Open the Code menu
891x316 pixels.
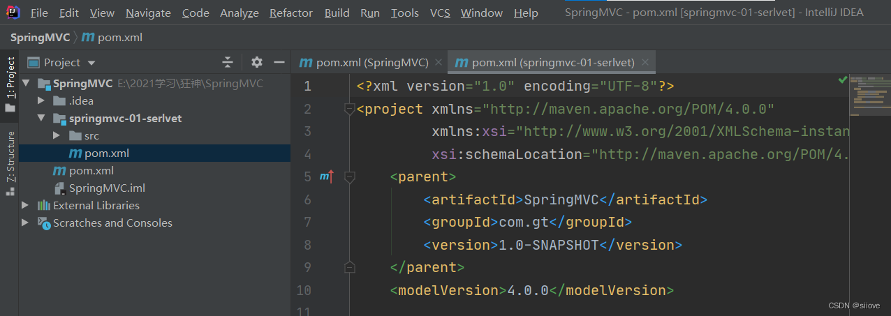coord(196,13)
